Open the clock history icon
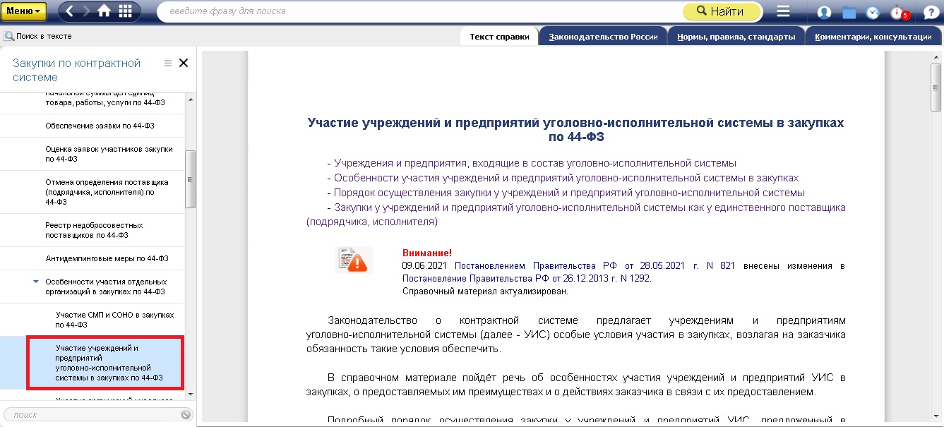This screenshot has height=427, width=944. (873, 12)
